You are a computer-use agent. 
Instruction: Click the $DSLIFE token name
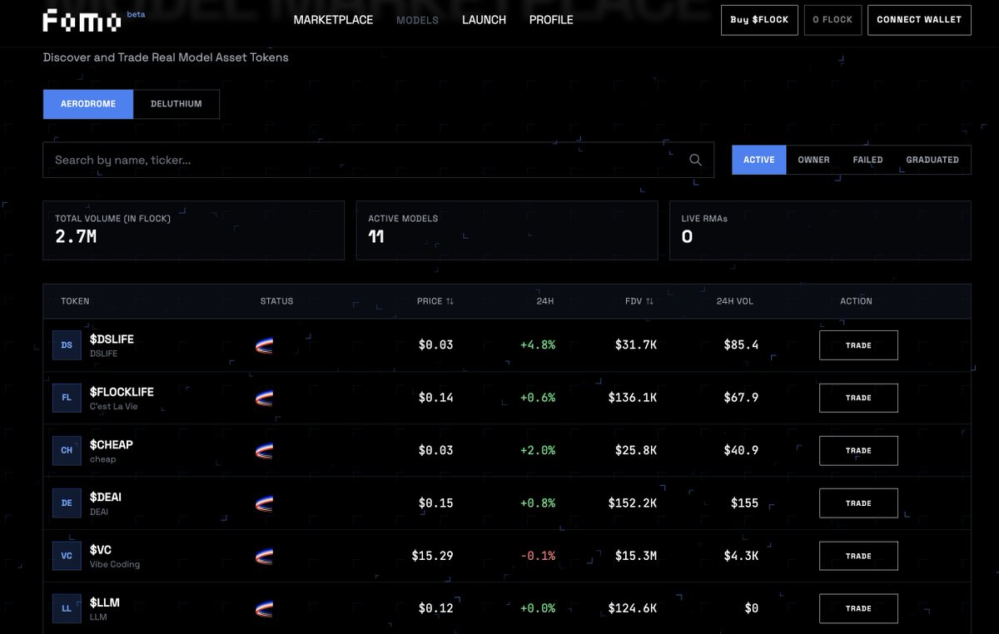112,339
